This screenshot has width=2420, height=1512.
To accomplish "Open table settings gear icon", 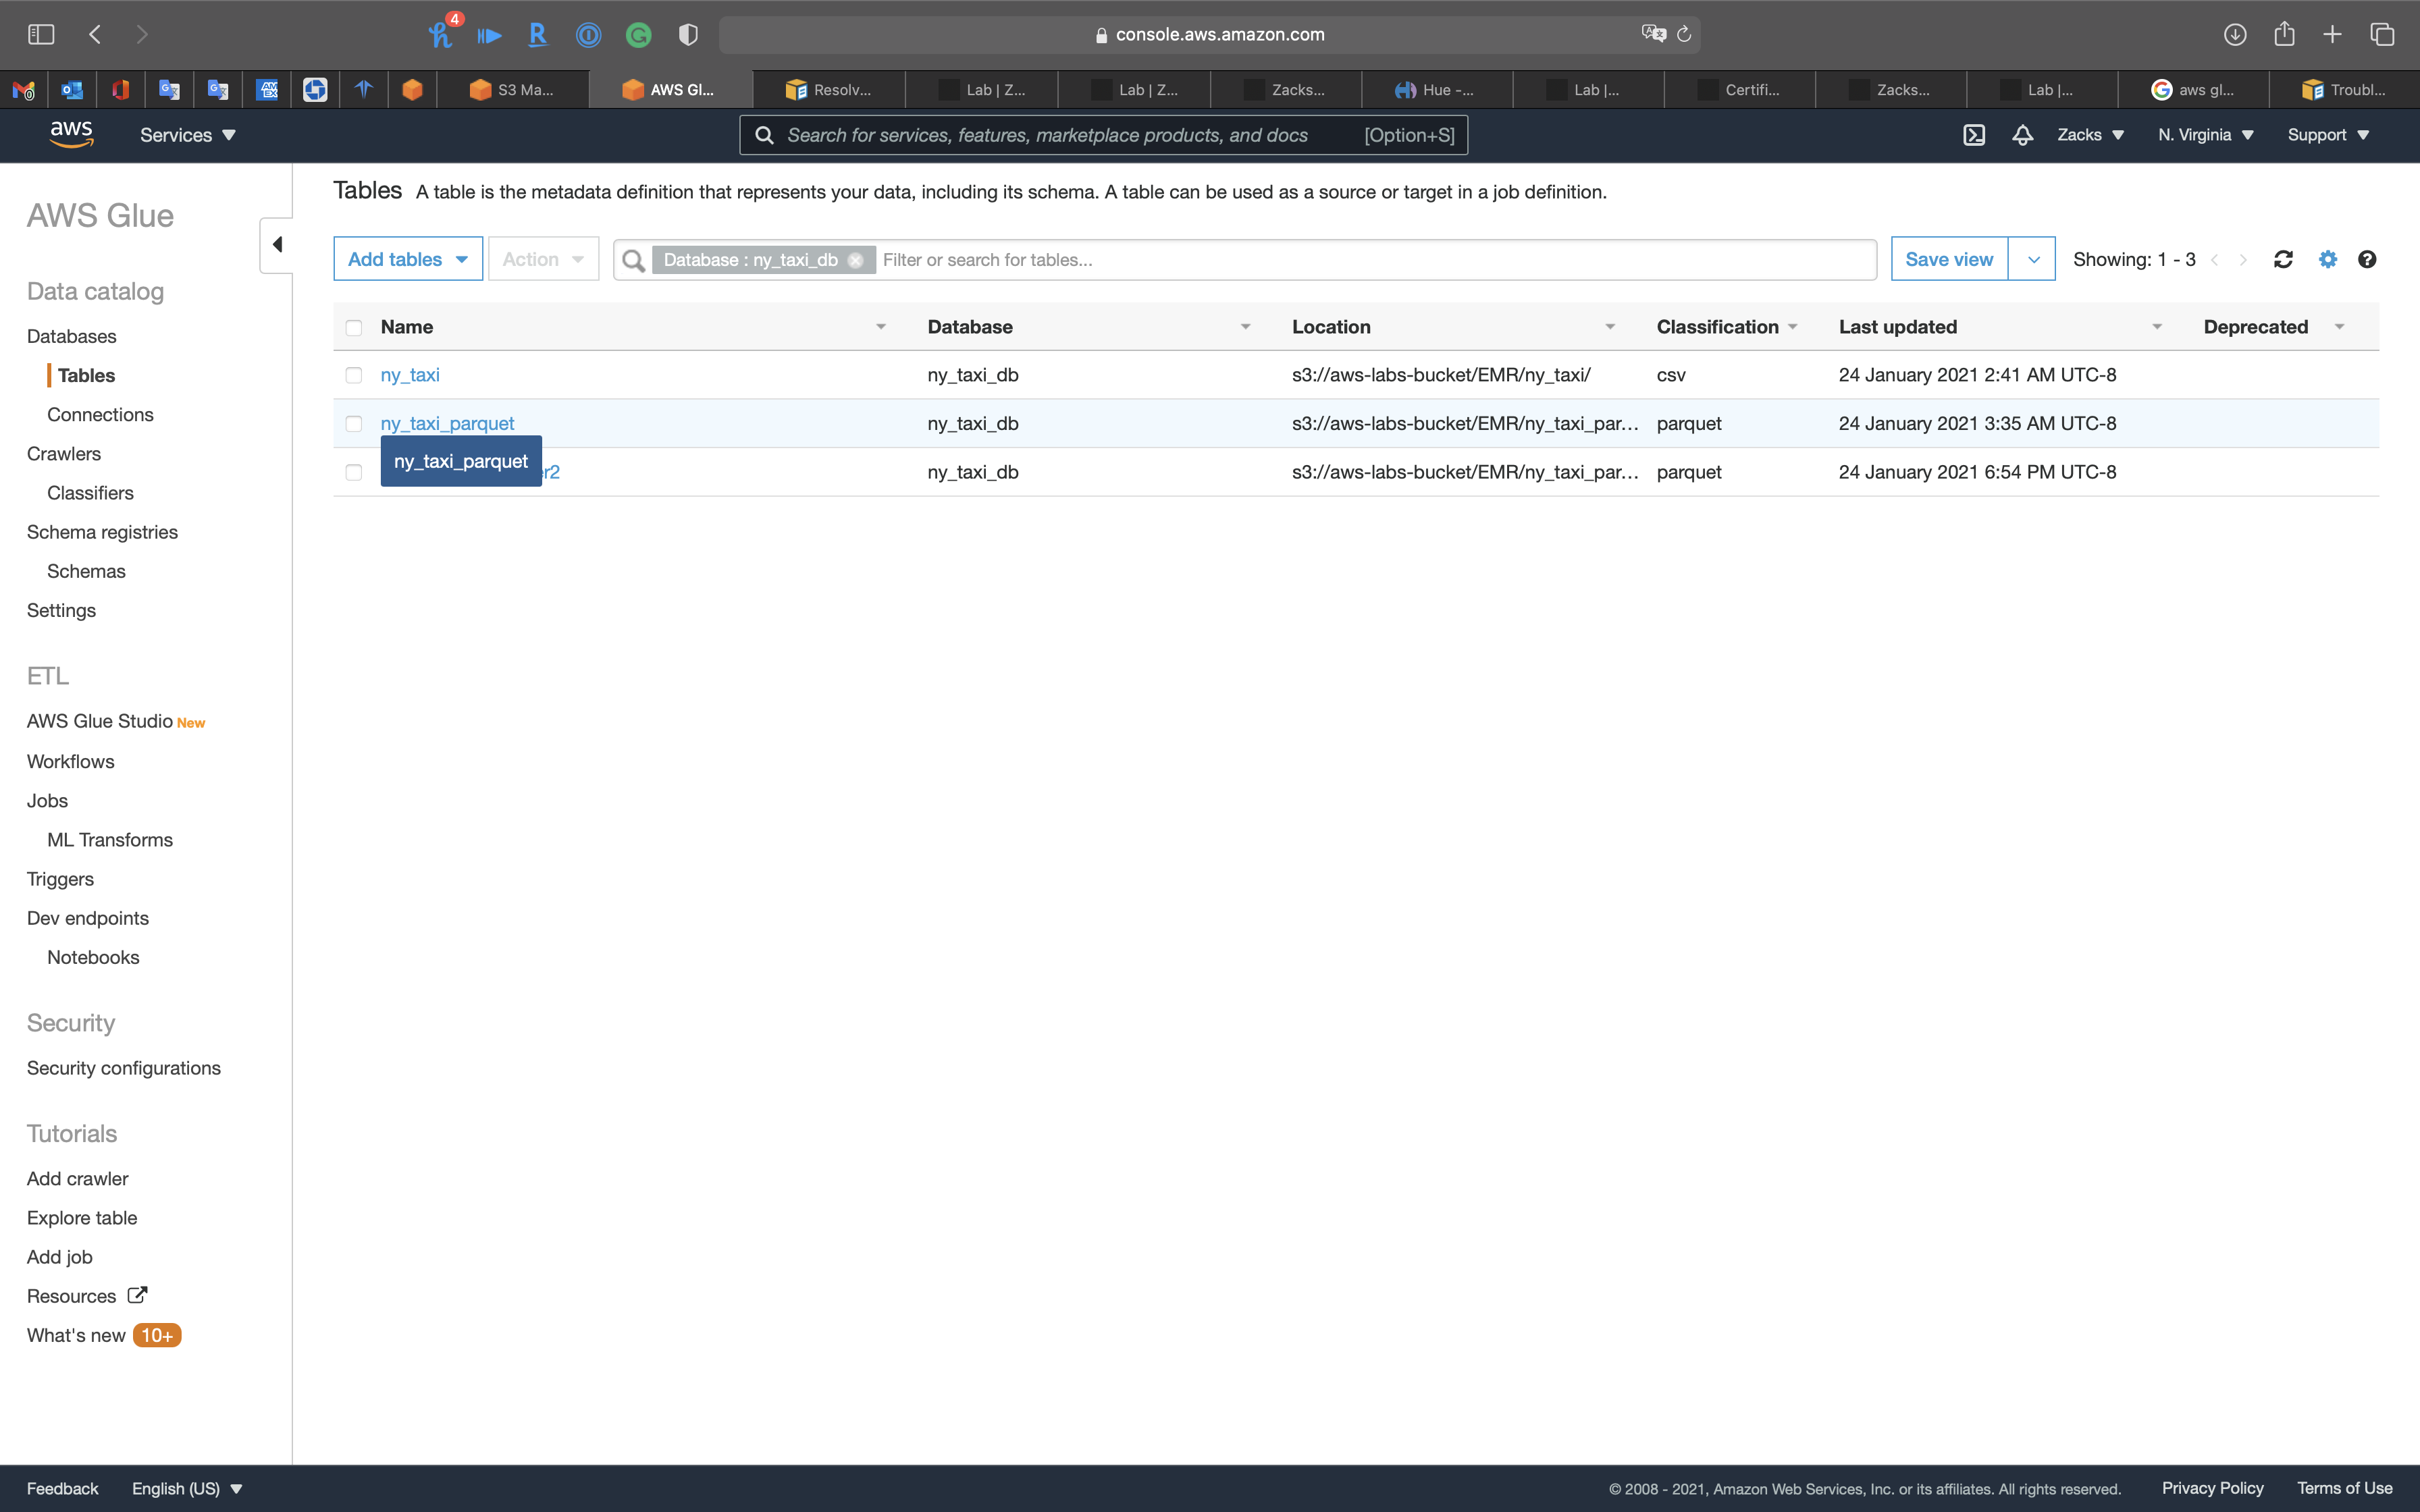I will tap(2327, 260).
